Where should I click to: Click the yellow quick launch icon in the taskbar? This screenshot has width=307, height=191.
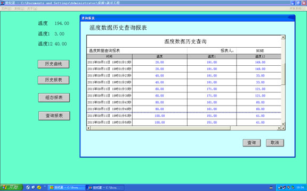point(39,187)
